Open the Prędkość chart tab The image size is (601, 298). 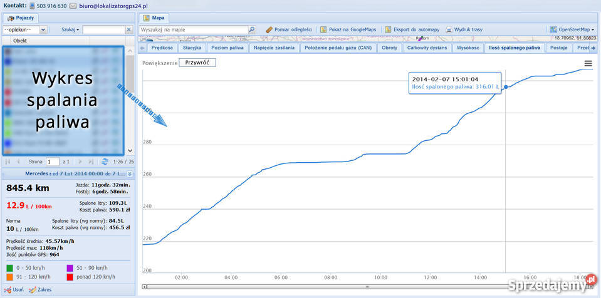pos(162,48)
